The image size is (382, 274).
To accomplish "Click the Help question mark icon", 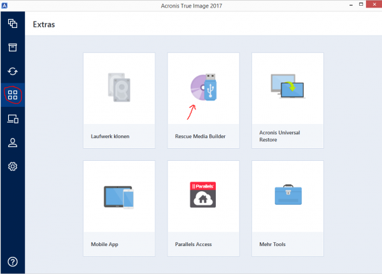I will 12,261.
